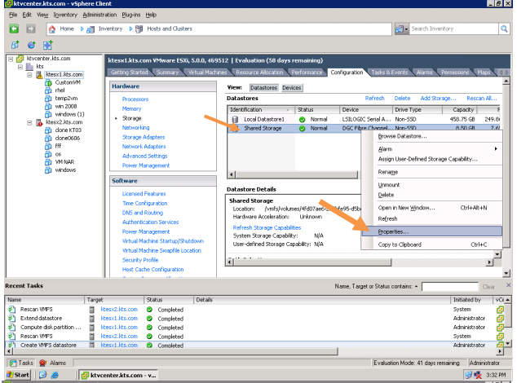Click the ktesx2.kts.com host icon with alert
This screenshot has height=383, width=517.
[x=39, y=122]
